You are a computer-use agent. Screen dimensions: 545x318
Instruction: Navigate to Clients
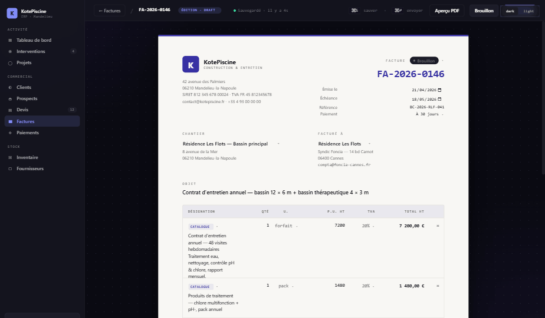42,88
